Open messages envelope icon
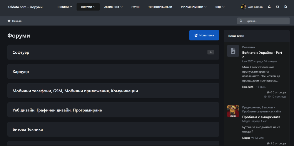Screen dimensions: 294x146 click(x=277, y=7)
